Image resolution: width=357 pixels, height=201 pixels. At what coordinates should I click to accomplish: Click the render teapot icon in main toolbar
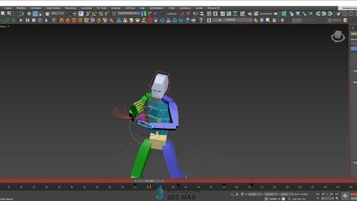276,13
